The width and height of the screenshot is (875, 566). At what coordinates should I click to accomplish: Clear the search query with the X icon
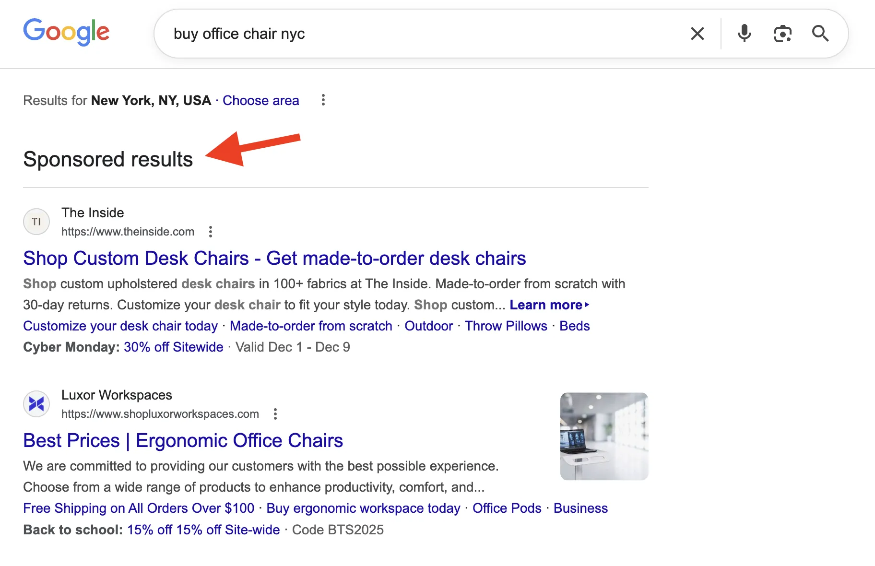tap(697, 34)
